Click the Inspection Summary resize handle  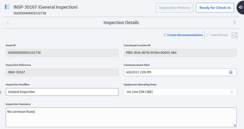(x=235, y=125)
